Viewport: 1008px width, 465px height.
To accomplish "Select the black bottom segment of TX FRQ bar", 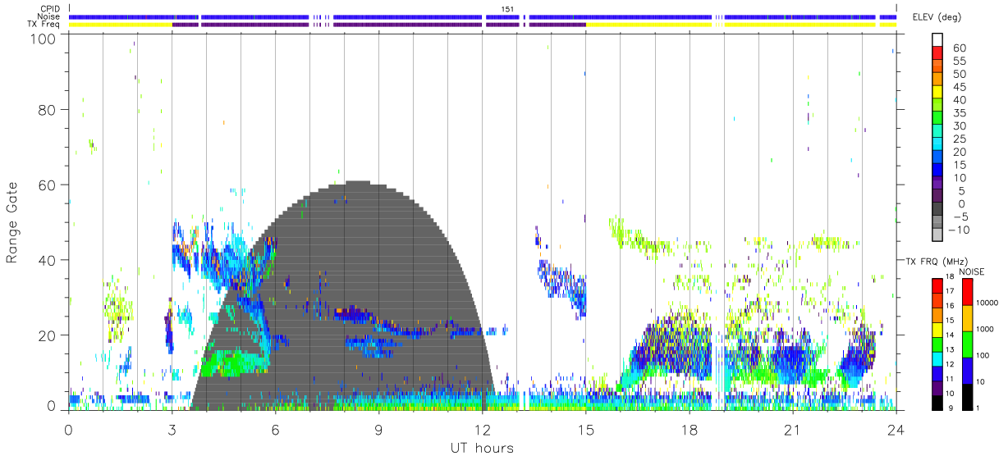I will [x=937, y=403].
